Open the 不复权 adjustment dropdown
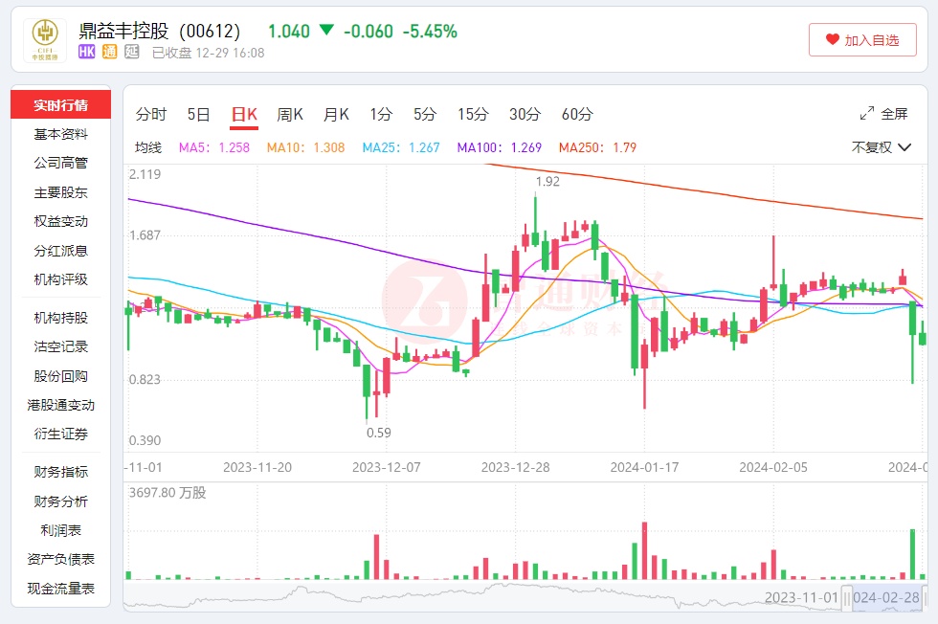Image resolution: width=938 pixels, height=624 pixels. click(882, 147)
